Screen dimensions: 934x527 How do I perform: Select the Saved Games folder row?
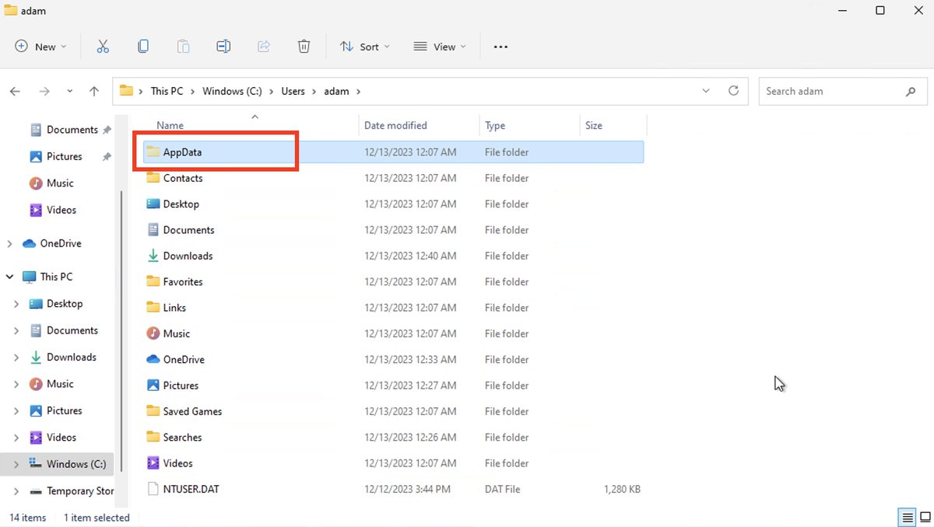click(393, 411)
